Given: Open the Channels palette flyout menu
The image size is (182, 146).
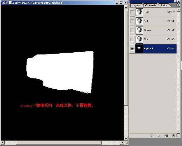Looking at the screenshot, I should [178, 5].
